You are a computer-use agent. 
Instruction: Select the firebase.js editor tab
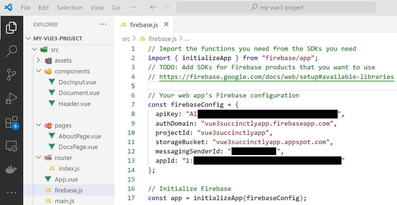[144, 25]
